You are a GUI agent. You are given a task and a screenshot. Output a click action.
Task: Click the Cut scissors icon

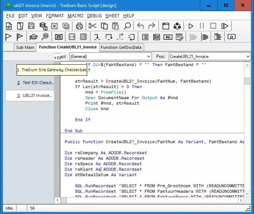pos(92,26)
